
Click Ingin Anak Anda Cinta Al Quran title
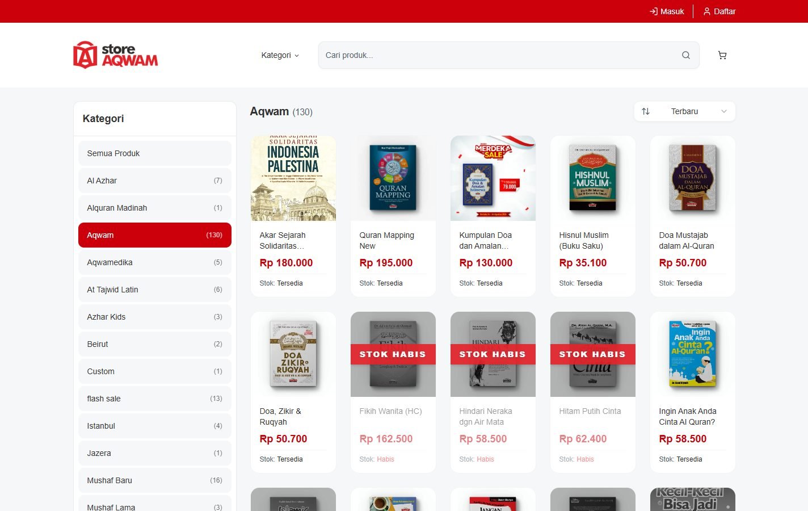[688, 416]
